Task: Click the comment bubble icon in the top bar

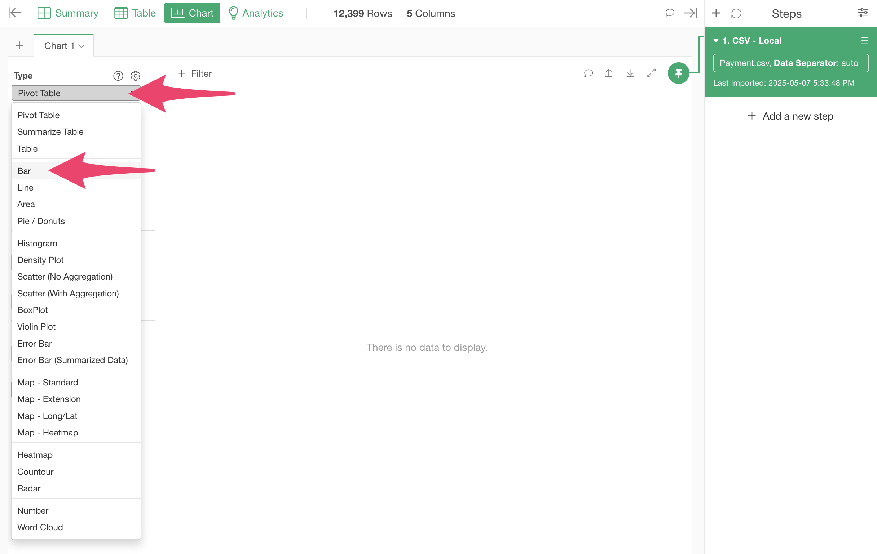Action: point(669,13)
